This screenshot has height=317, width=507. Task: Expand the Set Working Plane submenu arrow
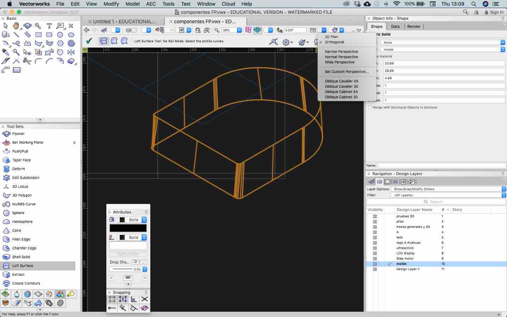74,143
